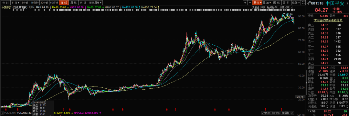This screenshot has width=349, height=116.
Task: Close the indicator toolbar X
Action: [292, 113]
